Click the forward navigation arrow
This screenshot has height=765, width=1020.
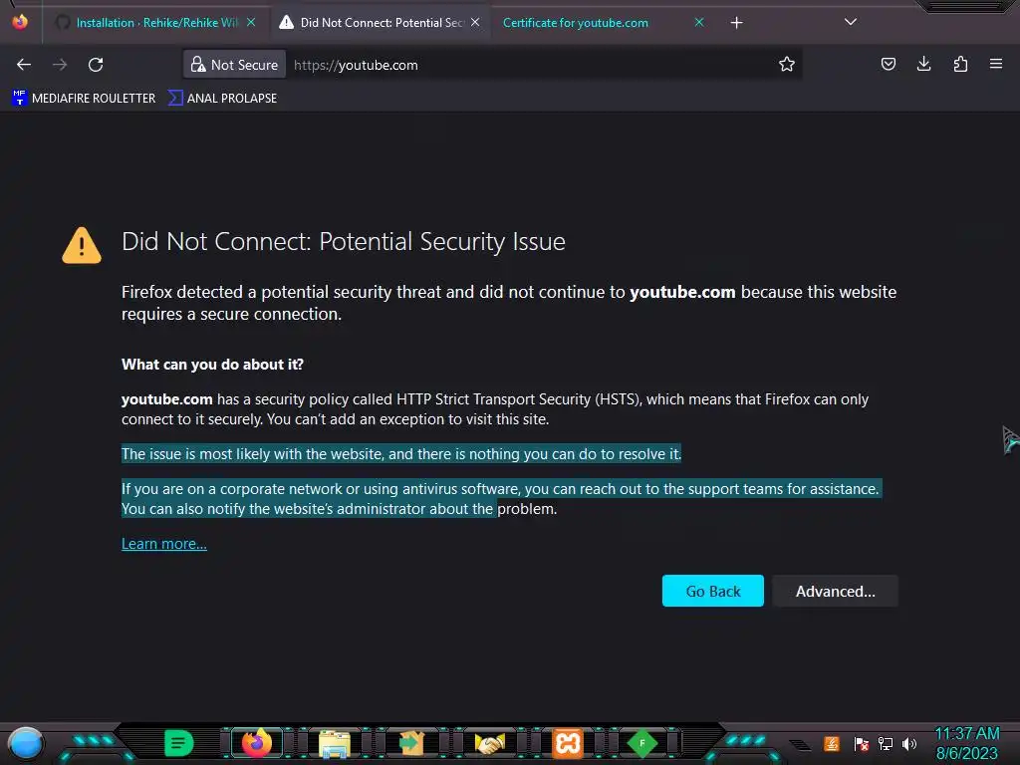pyautogui.click(x=60, y=65)
